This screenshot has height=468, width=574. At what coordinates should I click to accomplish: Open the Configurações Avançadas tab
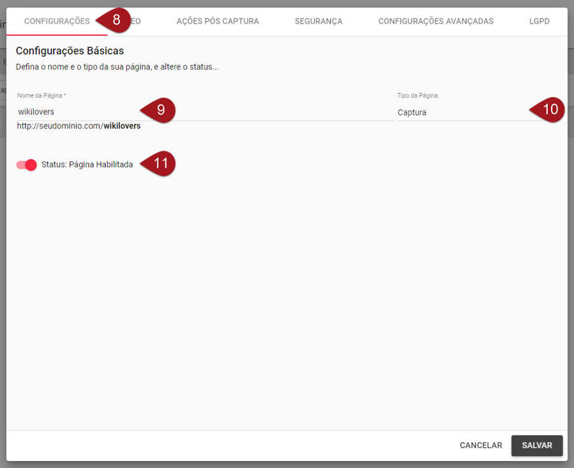coord(436,21)
